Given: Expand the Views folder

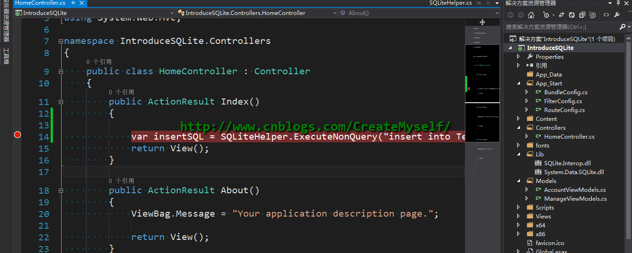Looking at the screenshot, I should pos(519,216).
